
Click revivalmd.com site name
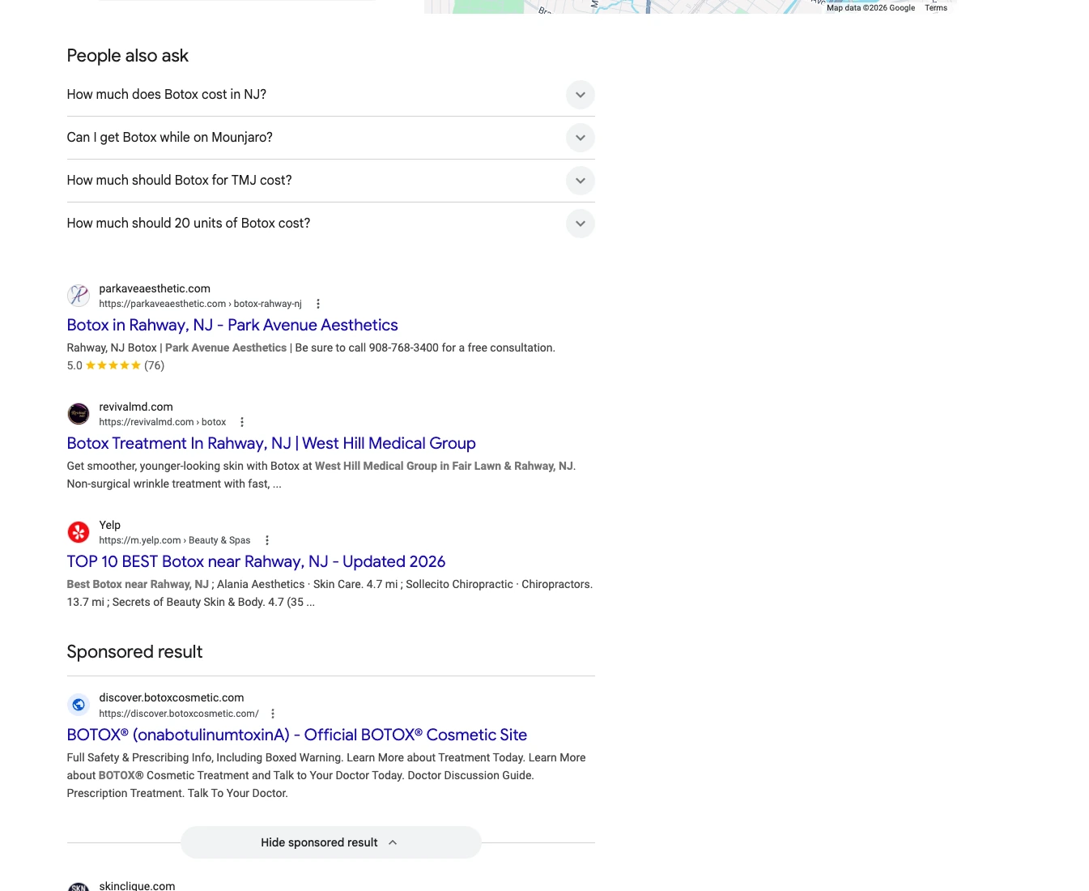click(x=136, y=407)
